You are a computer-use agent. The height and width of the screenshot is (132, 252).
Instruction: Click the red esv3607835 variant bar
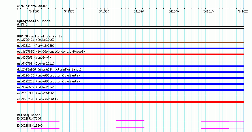130,54
